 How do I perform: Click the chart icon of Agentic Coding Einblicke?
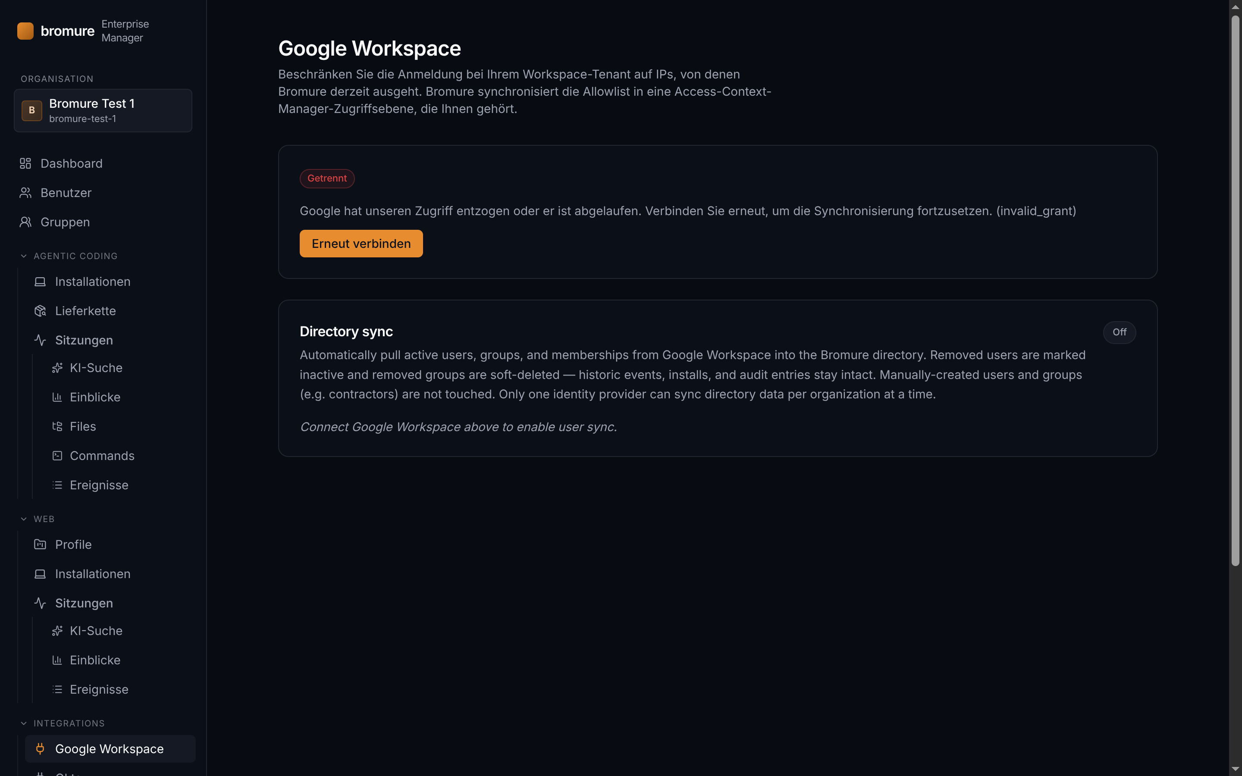coord(57,397)
